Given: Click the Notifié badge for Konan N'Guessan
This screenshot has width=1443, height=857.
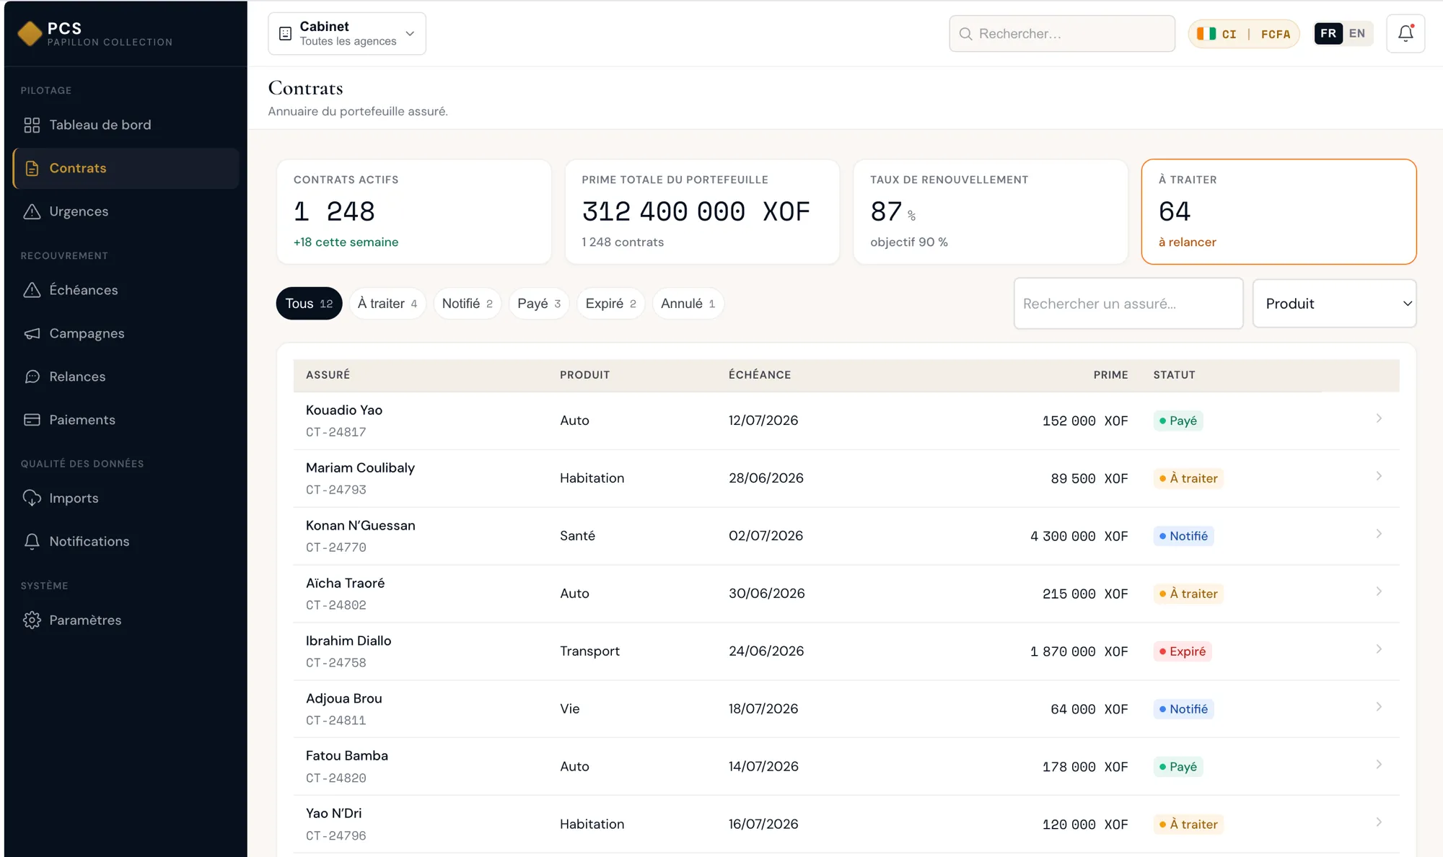Looking at the screenshot, I should coord(1183,536).
